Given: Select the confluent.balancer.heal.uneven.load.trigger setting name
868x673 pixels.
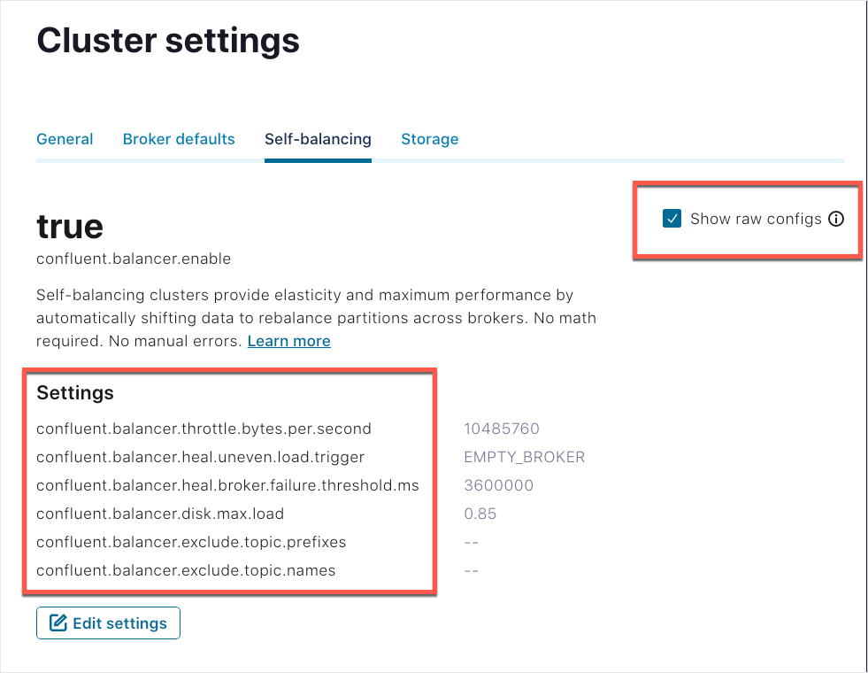Looking at the screenshot, I should (200, 457).
